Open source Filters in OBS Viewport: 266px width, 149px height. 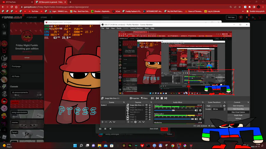(144, 98)
